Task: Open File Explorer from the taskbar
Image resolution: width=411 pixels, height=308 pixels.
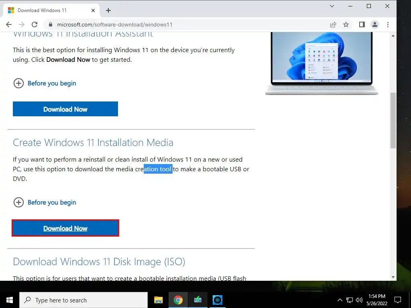Action: tap(158, 300)
